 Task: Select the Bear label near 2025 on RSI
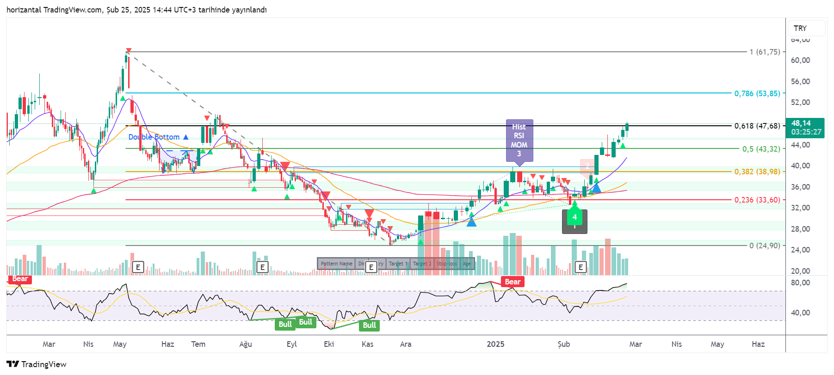[x=513, y=282]
